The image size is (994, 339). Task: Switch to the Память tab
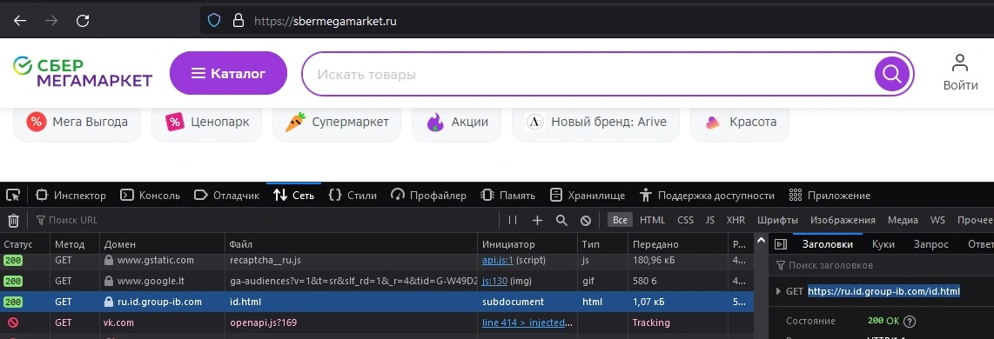(507, 196)
